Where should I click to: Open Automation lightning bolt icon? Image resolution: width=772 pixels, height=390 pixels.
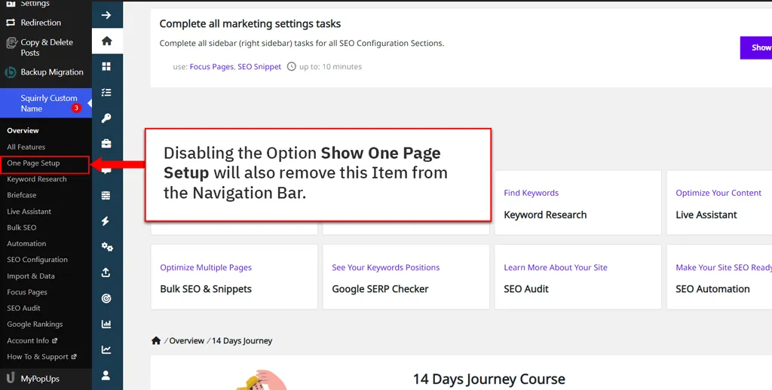(106, 221)
